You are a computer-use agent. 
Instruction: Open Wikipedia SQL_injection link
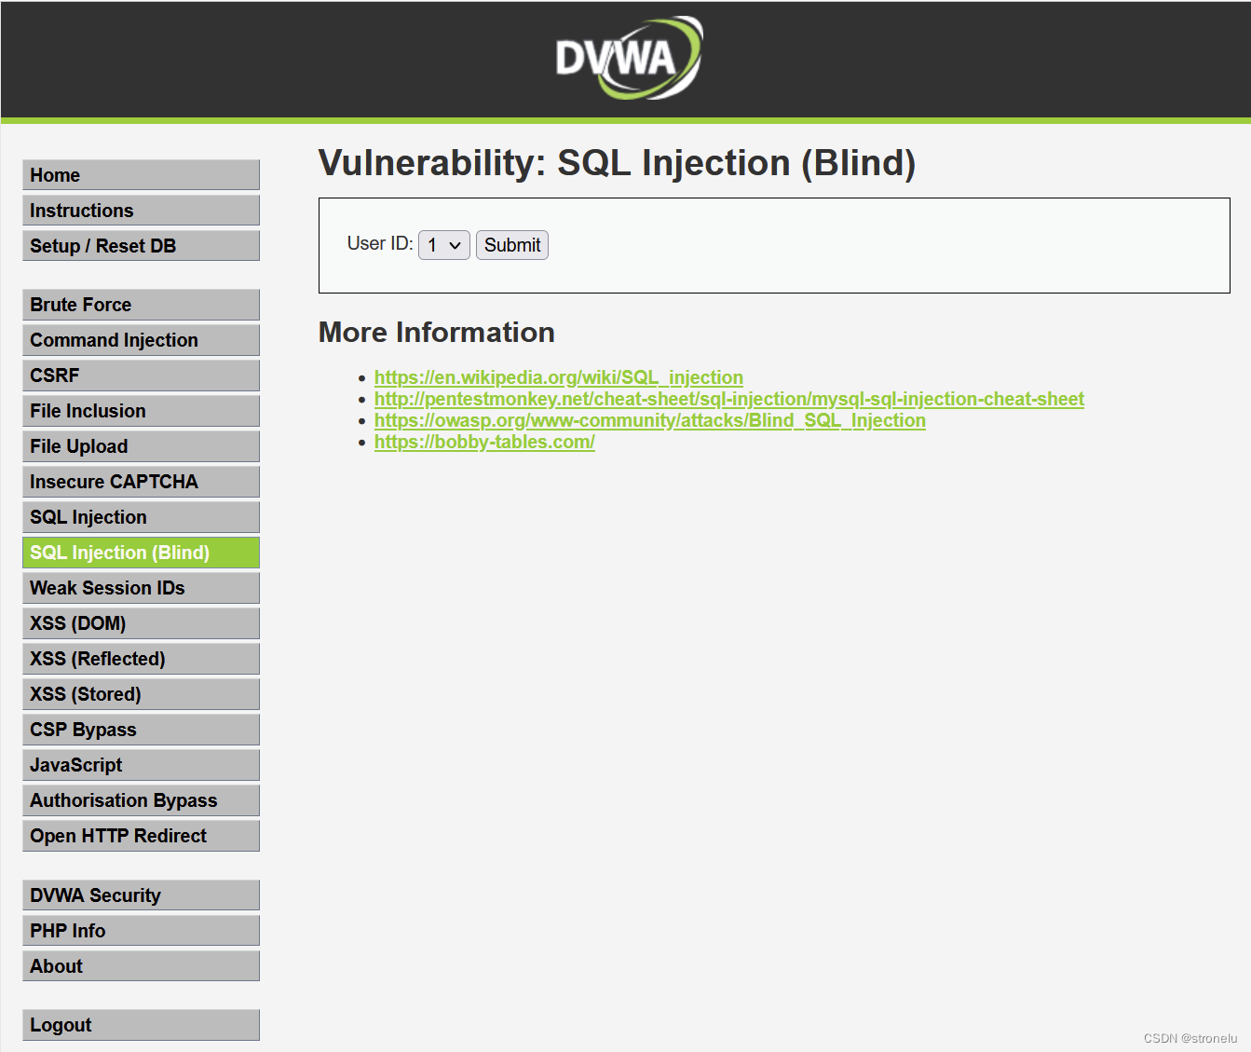click(559, 377)
